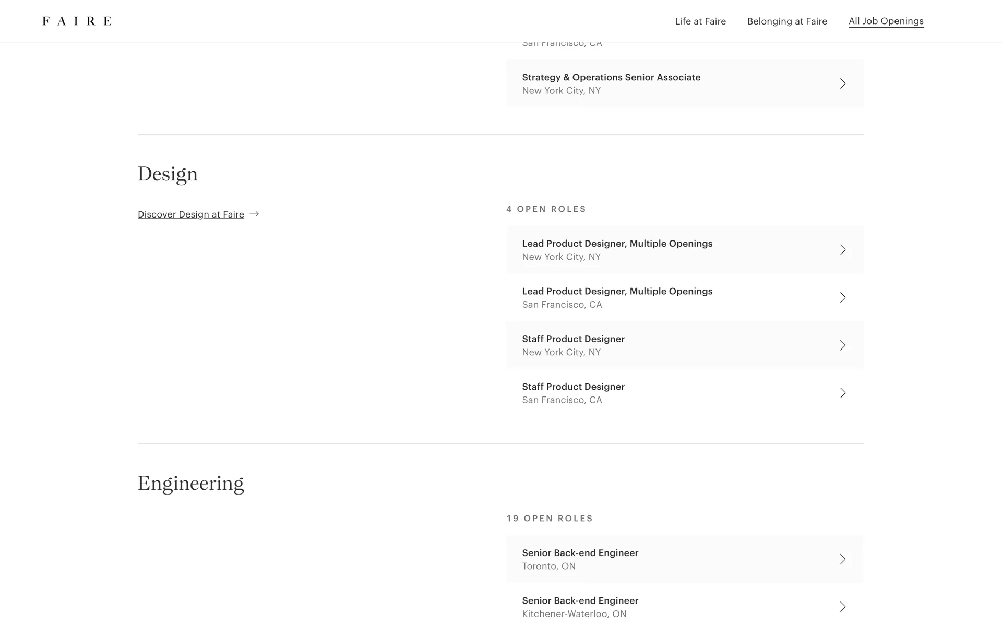Click chevron on Lead Product Designer San Francisco row
This screenshot has height=626, width=1002.
click(842, 297)
